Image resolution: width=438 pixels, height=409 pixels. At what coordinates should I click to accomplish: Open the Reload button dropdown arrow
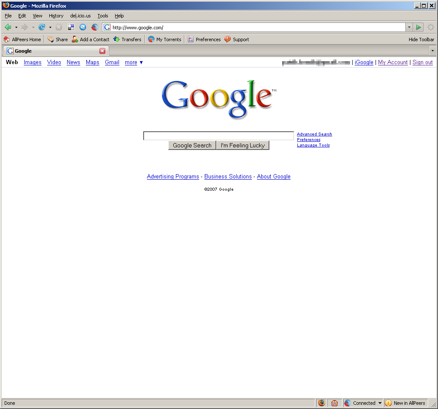click(50, 27)
